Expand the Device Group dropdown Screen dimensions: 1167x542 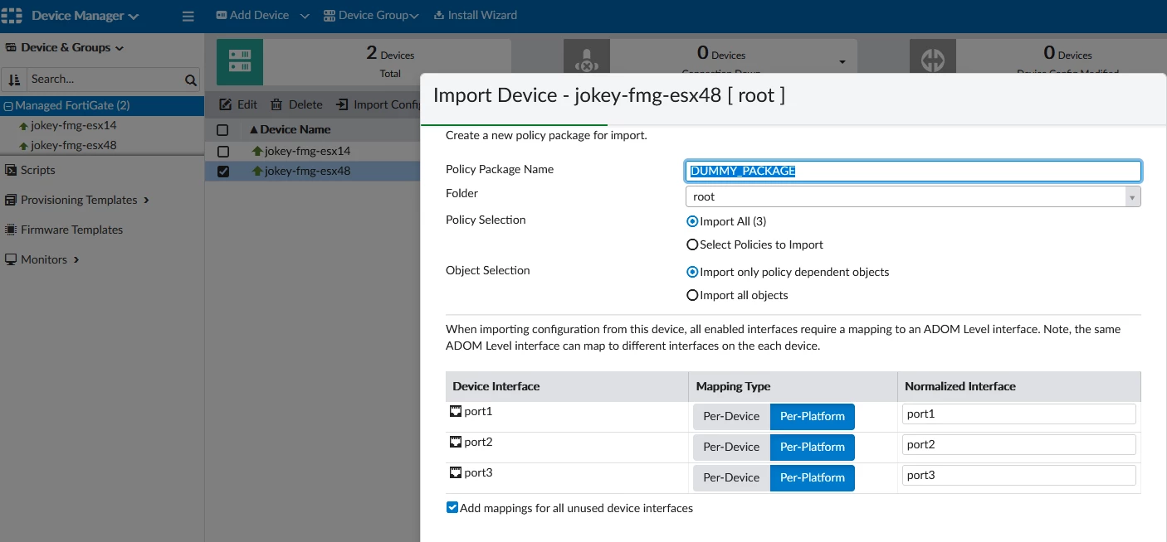(414, 16)
